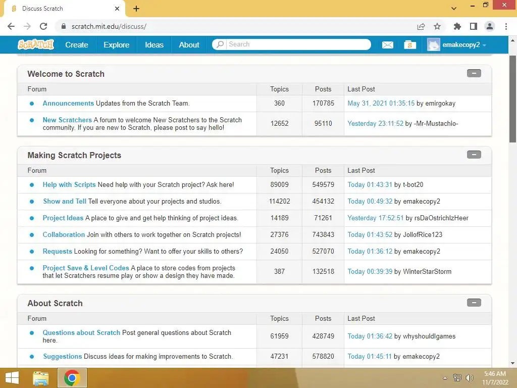Screen dimensions: 517x388
Task: Open the Explore menu item
Action: tap(117, 45)
